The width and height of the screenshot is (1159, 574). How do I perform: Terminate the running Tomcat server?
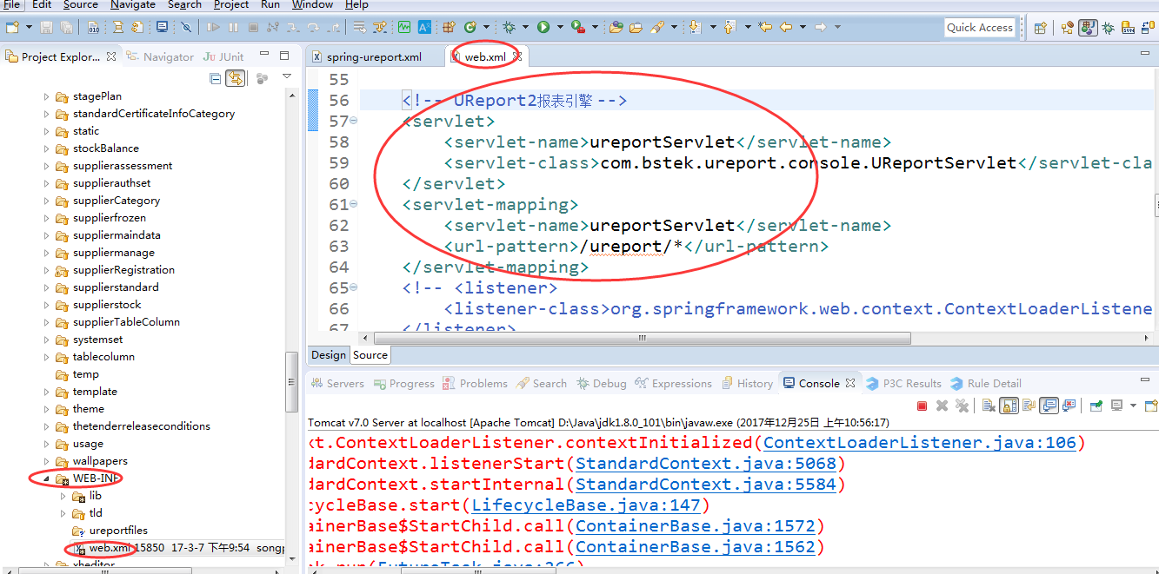(923, 405)
